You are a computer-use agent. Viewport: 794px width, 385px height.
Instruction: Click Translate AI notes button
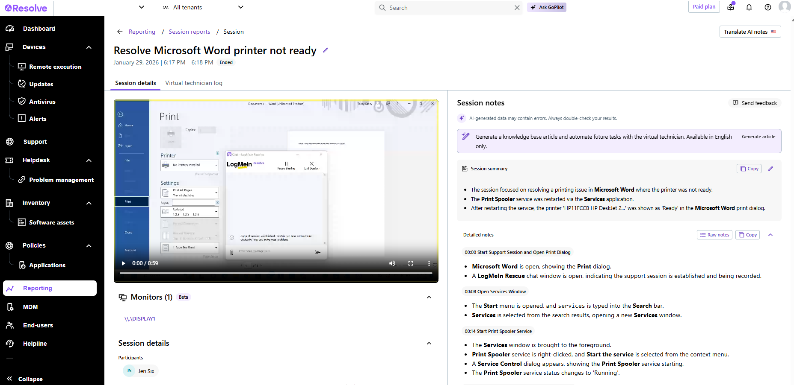[x=750, y=32]
